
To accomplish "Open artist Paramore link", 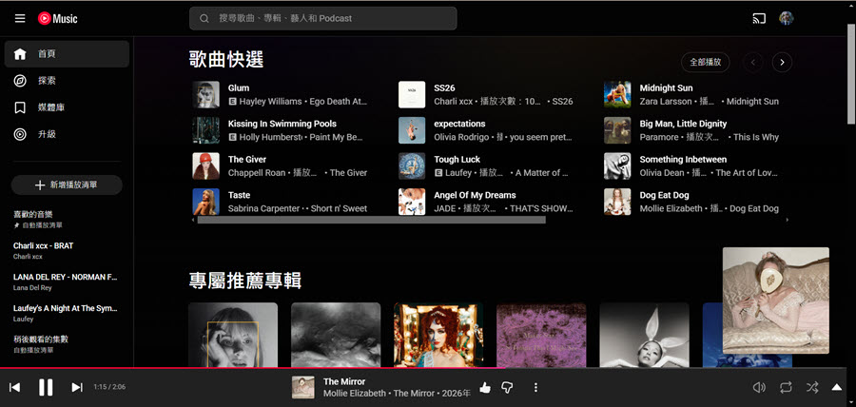I will (659, 137).
